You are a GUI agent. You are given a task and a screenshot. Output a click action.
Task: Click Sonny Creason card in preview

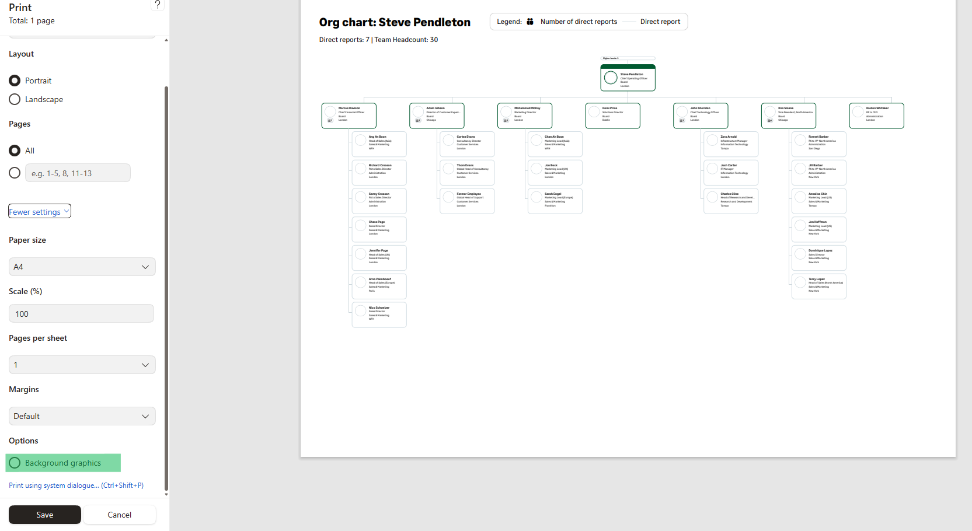coord(379,201)
